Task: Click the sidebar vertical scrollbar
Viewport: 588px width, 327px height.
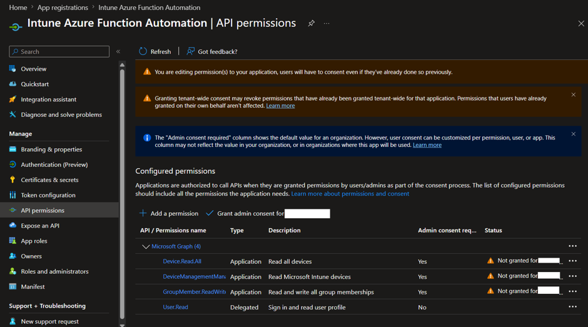Action: pyautogui.click(x=122, y=193)
